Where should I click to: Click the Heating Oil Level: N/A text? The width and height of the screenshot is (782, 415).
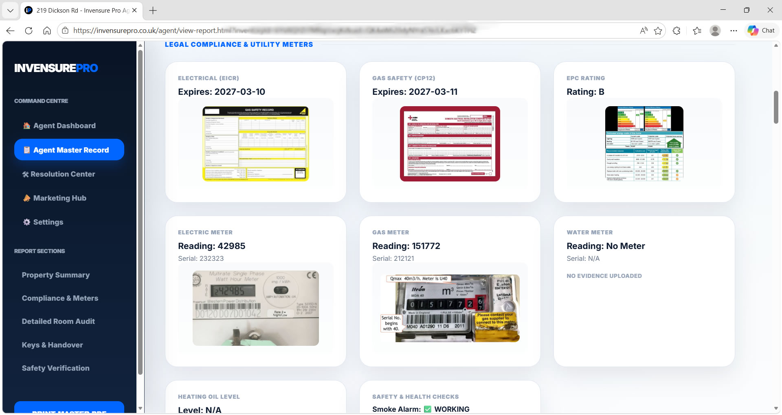click(200, 410)
